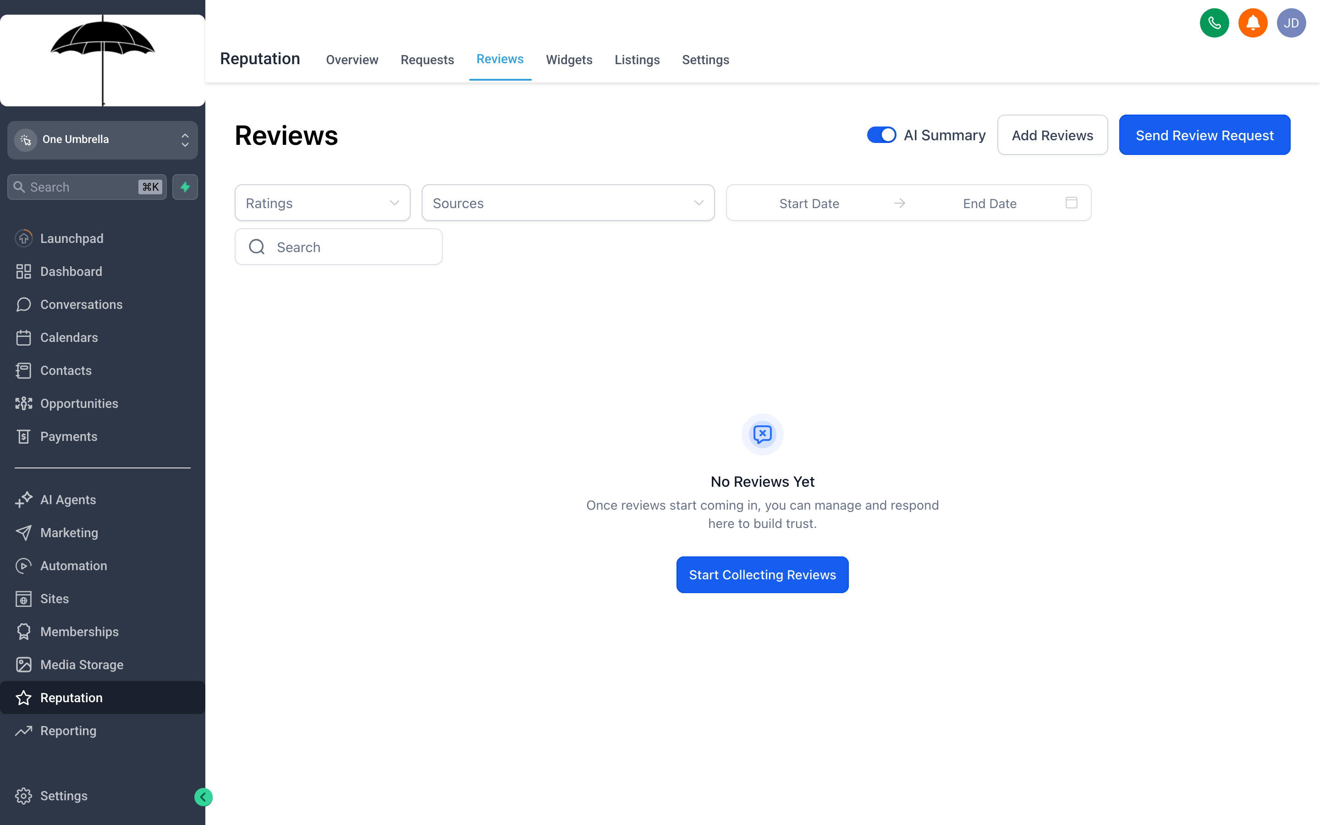Click the No Reviews Yet message icon
Screen dimensions: 1320x825
point(763,434)
